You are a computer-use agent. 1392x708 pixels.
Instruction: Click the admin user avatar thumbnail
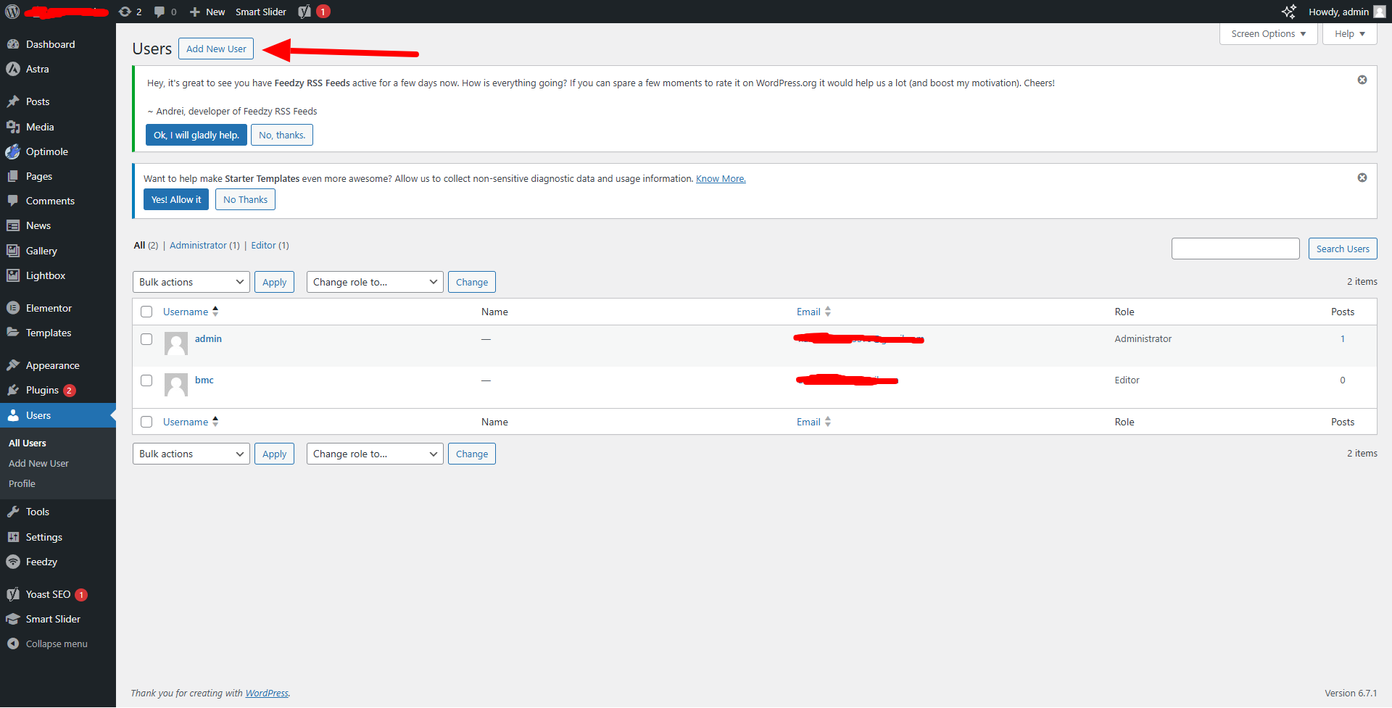(x=176, y=343)
